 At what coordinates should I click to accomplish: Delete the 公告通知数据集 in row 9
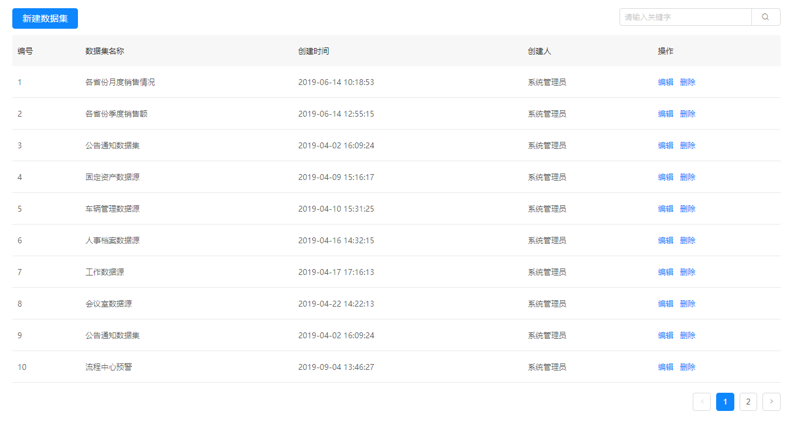pyautogui.click(x=687, y=335)
